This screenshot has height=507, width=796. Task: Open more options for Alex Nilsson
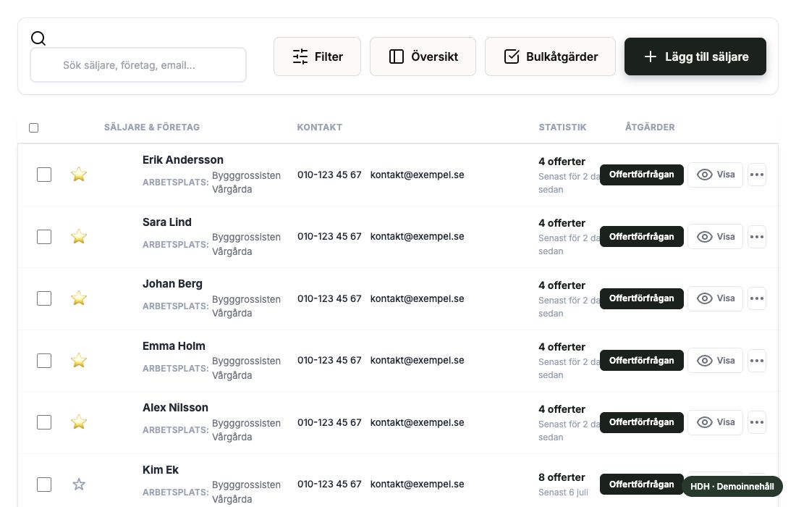pyautogui.click(x=756, y=422)
